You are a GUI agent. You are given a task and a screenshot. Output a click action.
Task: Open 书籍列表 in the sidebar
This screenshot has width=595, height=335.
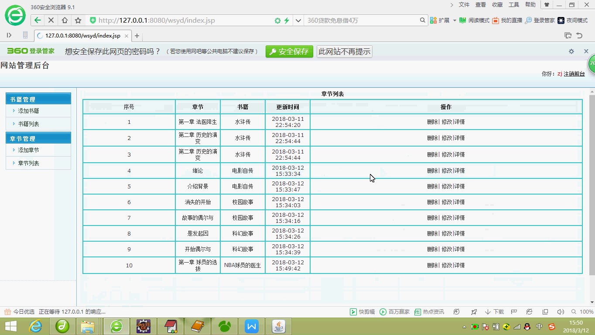(28, 124)
